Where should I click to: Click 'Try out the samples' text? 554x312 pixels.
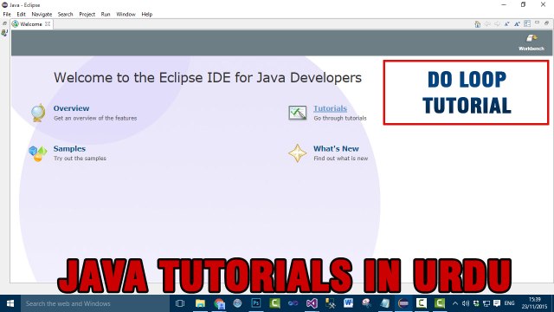80,159
